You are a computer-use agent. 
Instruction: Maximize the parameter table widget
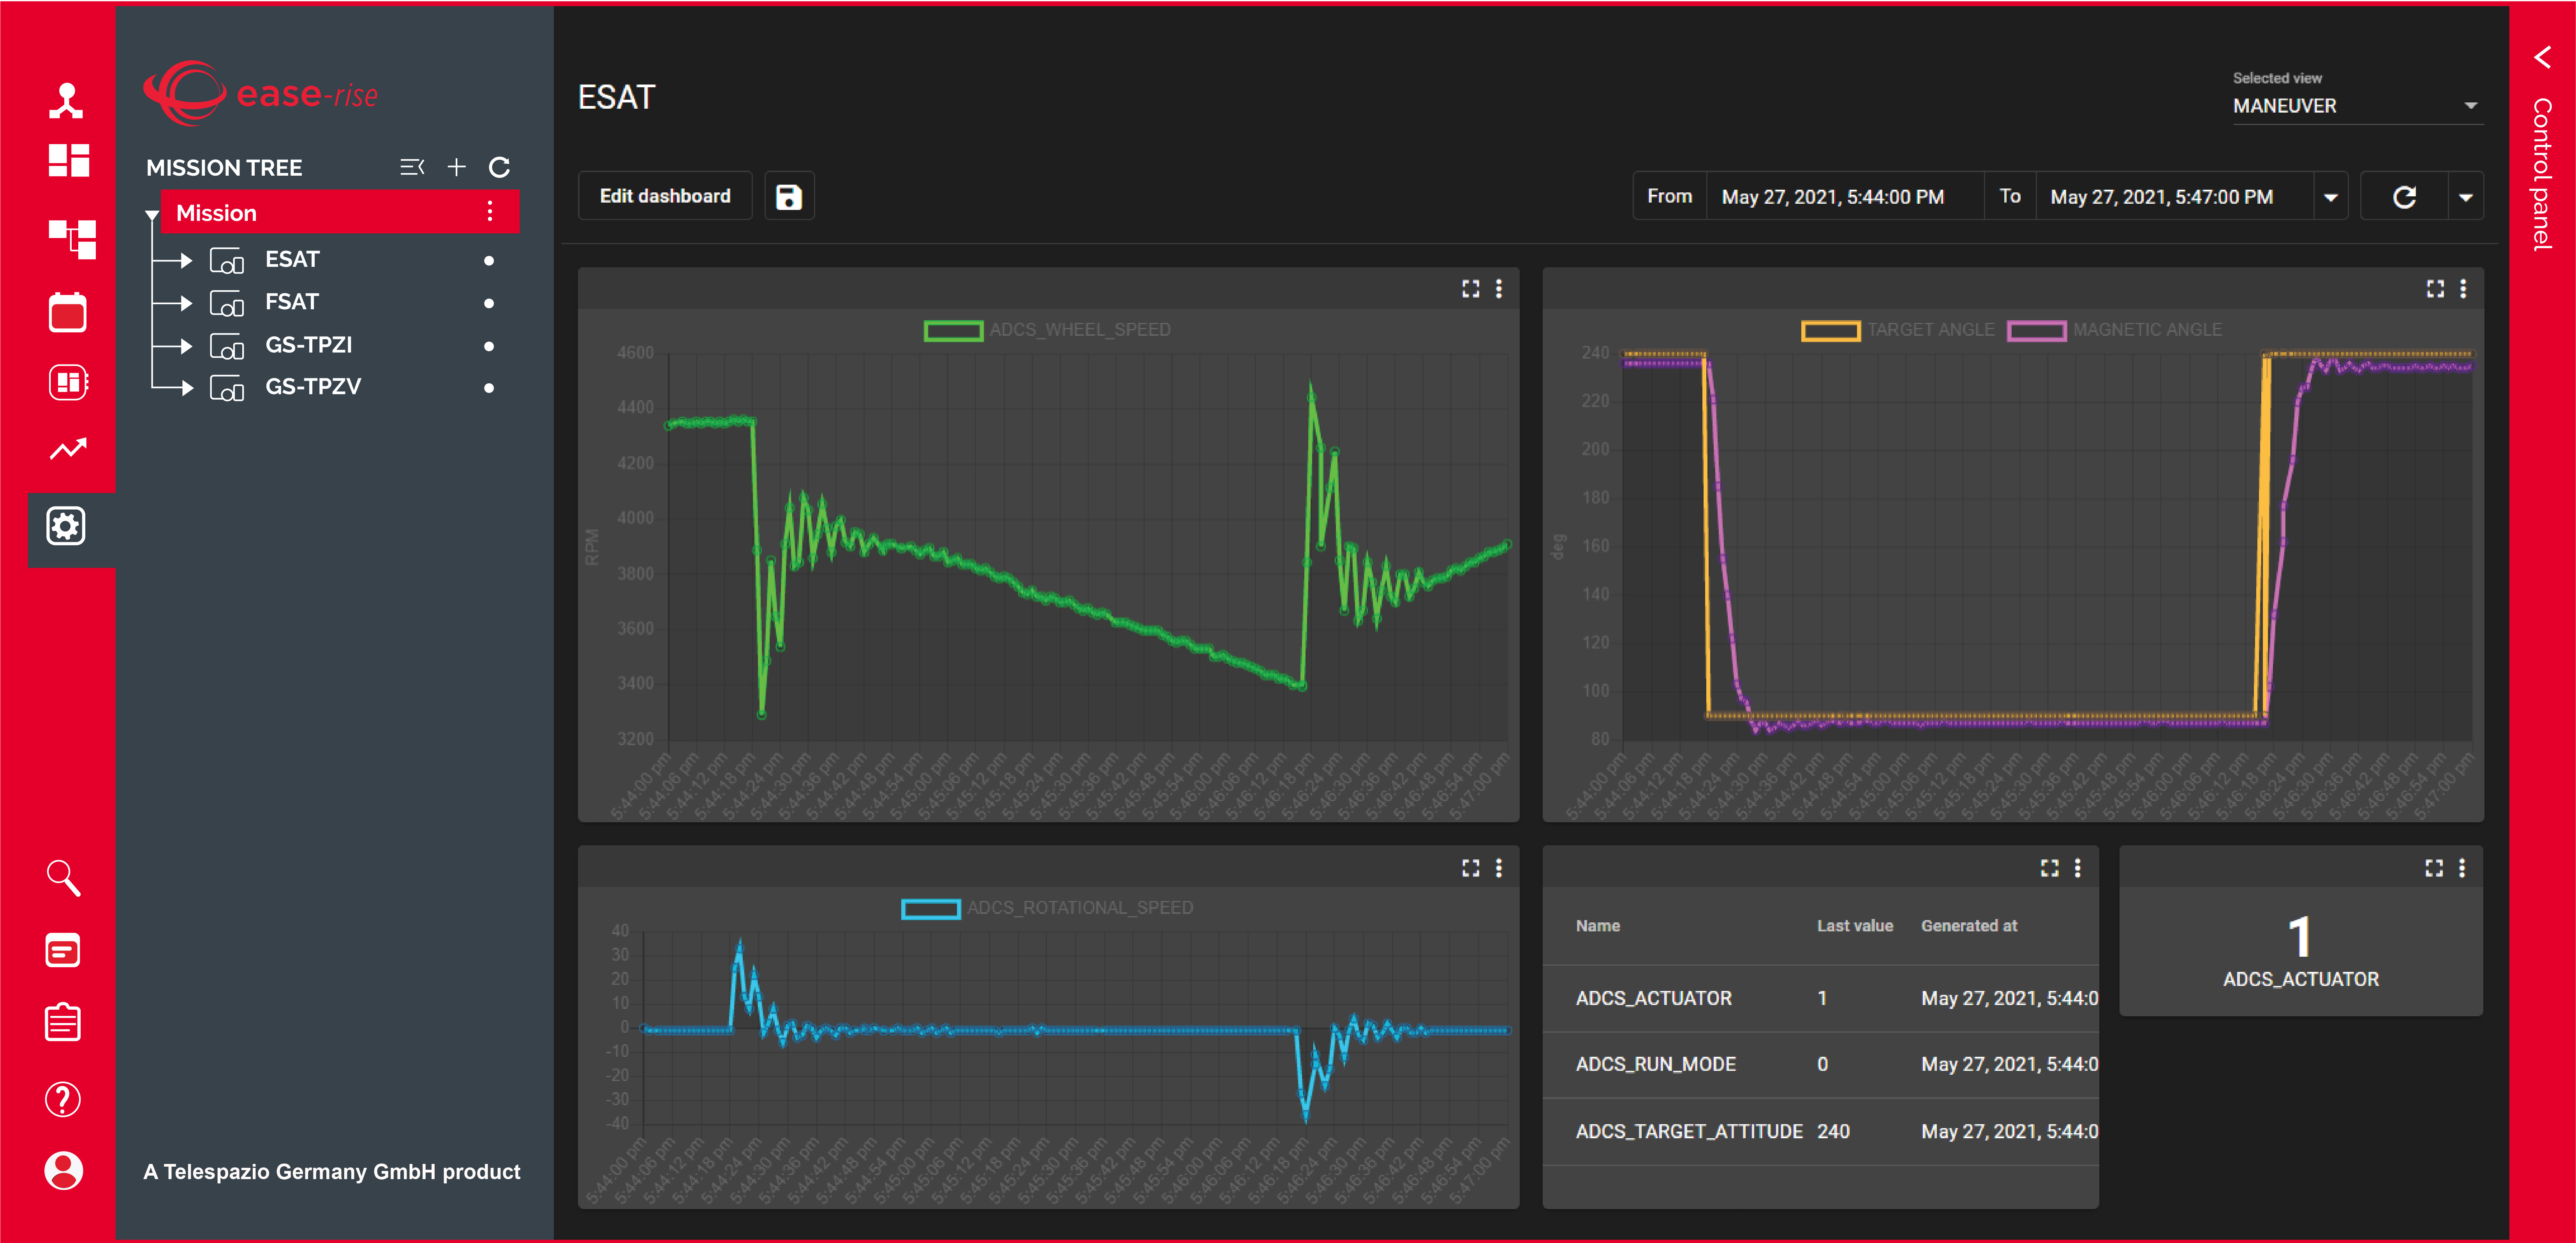(2049, 867)
